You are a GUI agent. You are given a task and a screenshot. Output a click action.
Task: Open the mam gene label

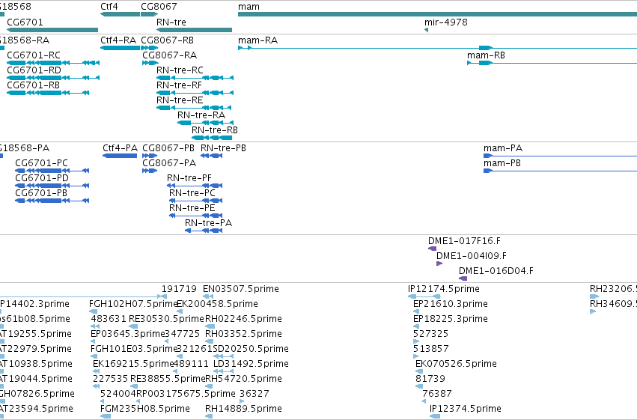249,7
